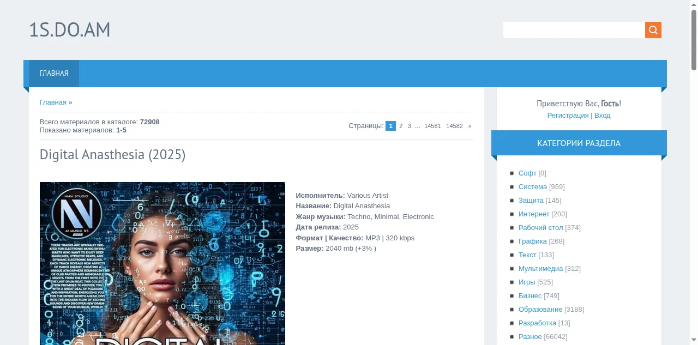Select the text 'Techno, Minimal, Electronic'

[390, 216]
